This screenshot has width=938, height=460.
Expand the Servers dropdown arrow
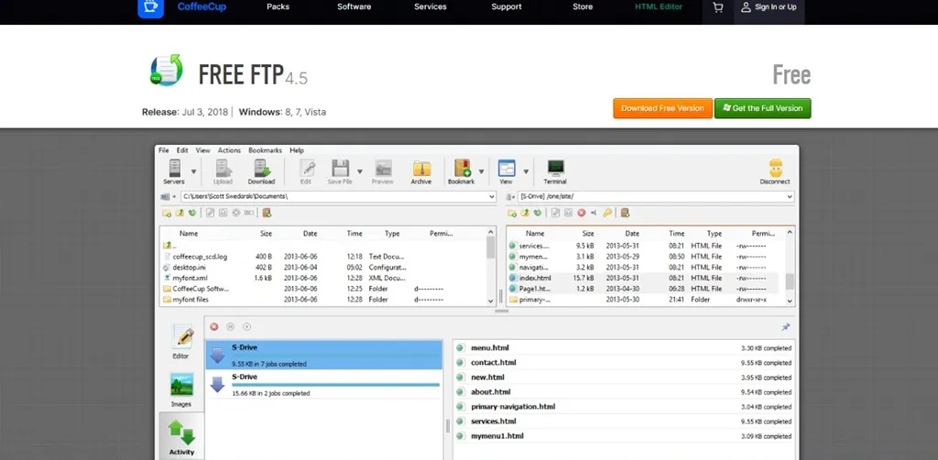coord(193,171)
